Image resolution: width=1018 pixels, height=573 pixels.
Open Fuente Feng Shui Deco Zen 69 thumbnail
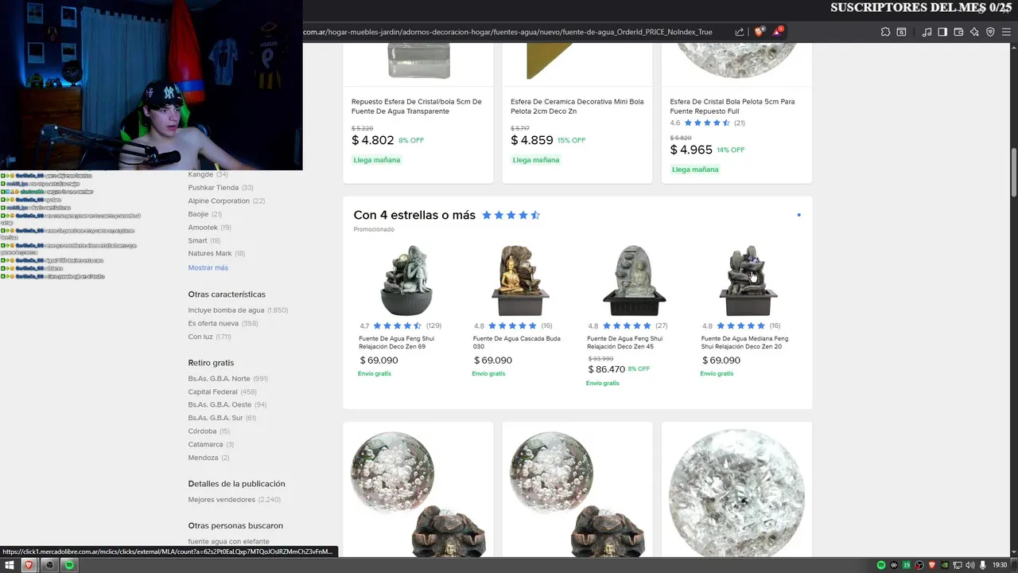[406, 280]
